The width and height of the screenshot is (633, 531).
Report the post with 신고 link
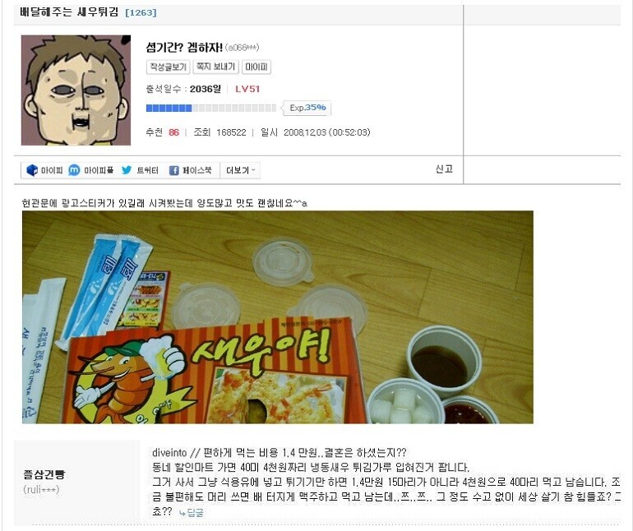click(x=444, y=169)
